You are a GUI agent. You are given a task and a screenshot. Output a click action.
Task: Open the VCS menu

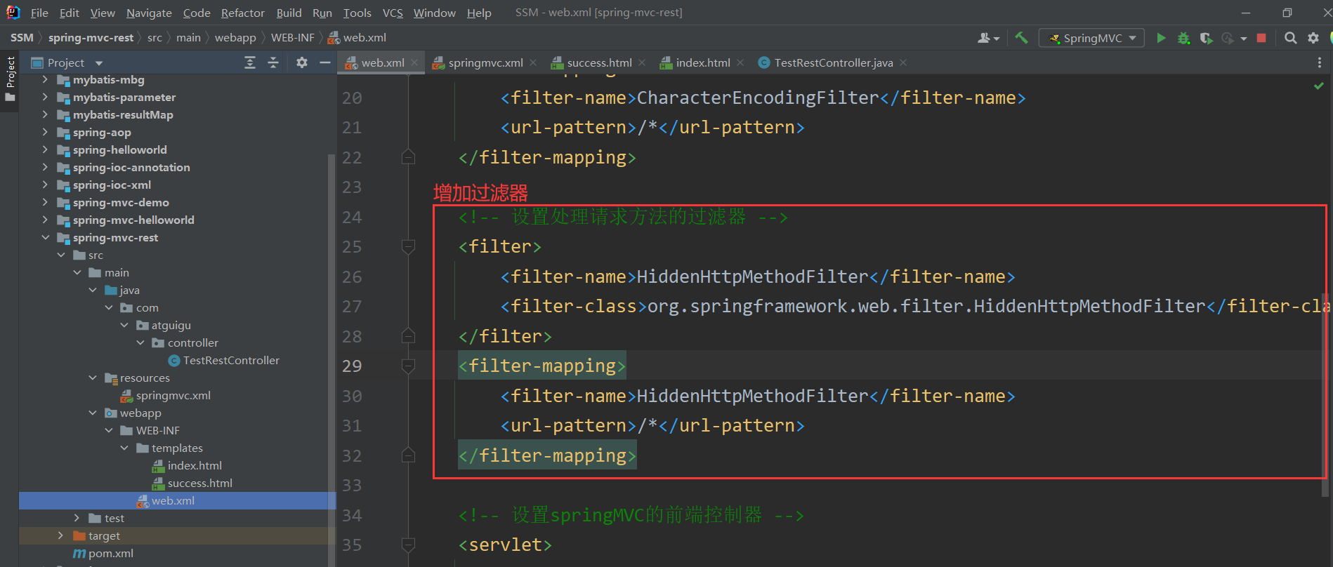[393, 13]
